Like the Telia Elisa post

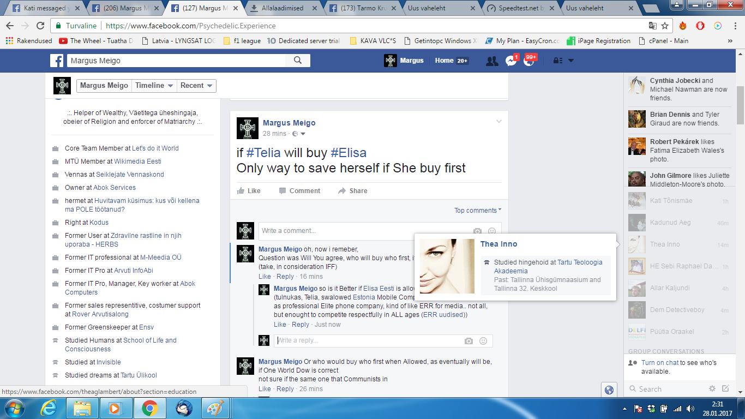(249, 191)
